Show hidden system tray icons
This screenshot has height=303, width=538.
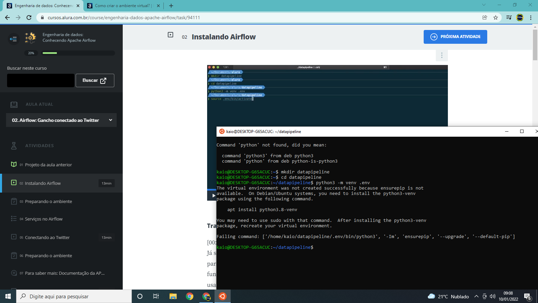pyautogui.click(x=476, y=296)
